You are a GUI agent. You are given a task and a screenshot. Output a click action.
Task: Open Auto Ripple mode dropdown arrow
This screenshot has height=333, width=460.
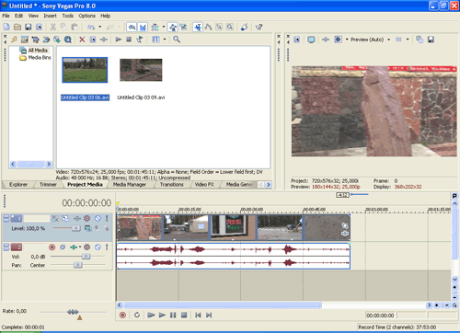click(164, 27)
